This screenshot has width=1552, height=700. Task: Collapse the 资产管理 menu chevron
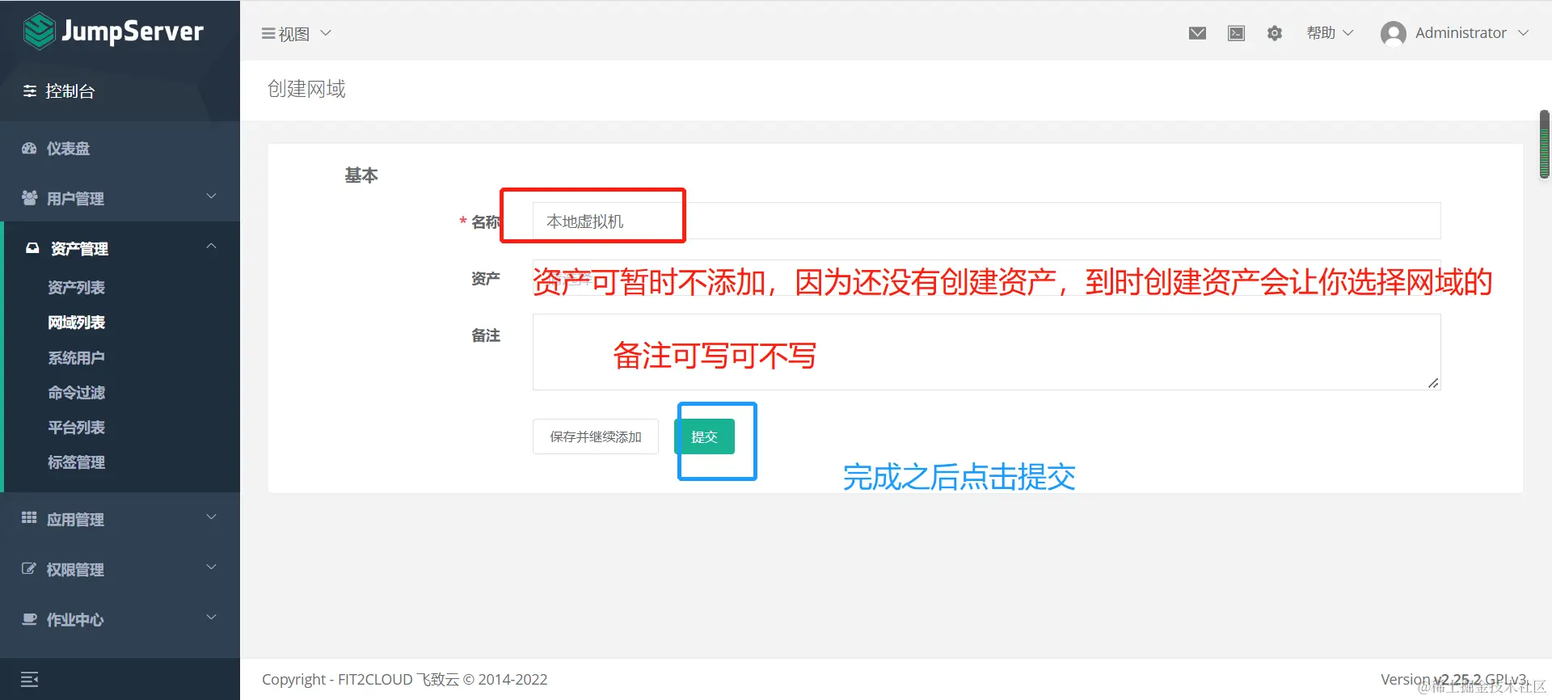click(x=211, y=247)
